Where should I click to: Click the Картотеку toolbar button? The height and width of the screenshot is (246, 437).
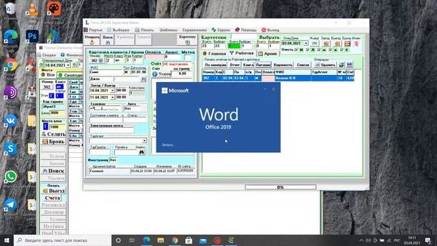pos(187,40)
